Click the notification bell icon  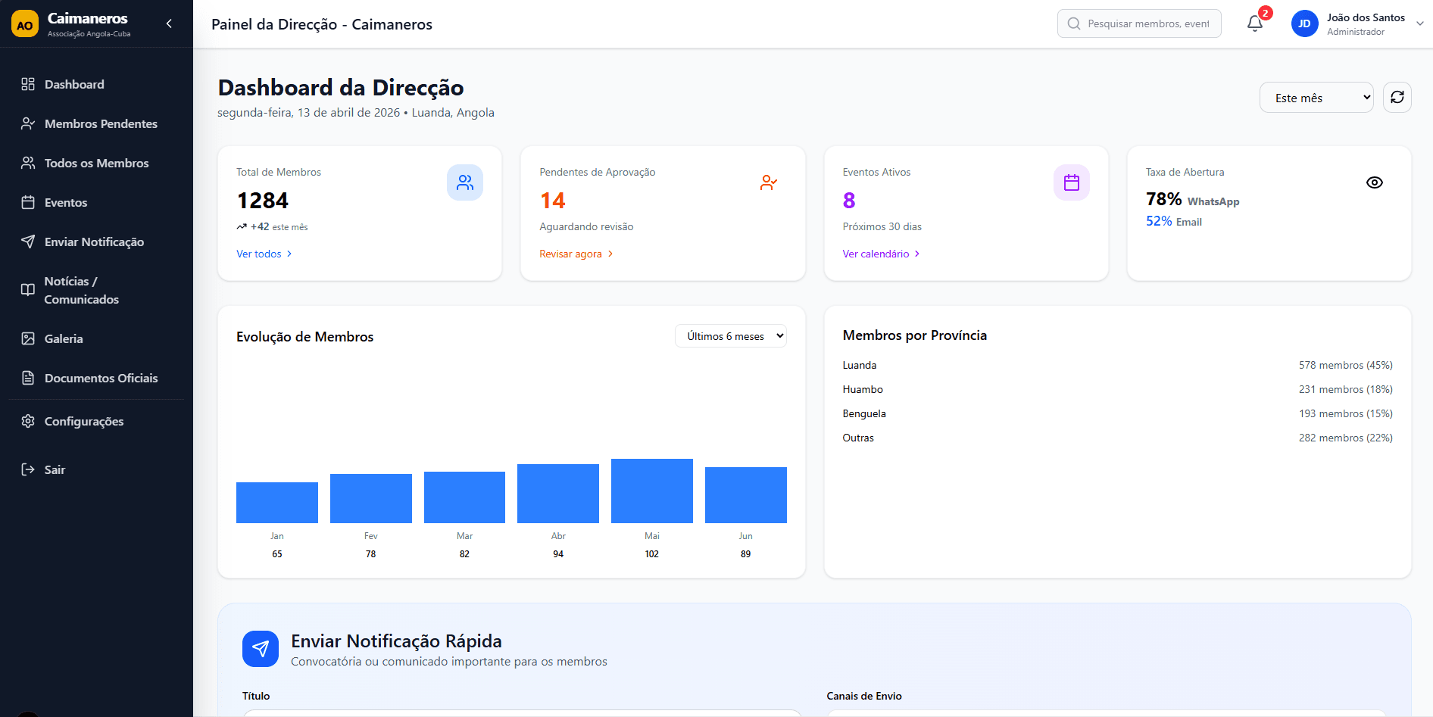1255,23
